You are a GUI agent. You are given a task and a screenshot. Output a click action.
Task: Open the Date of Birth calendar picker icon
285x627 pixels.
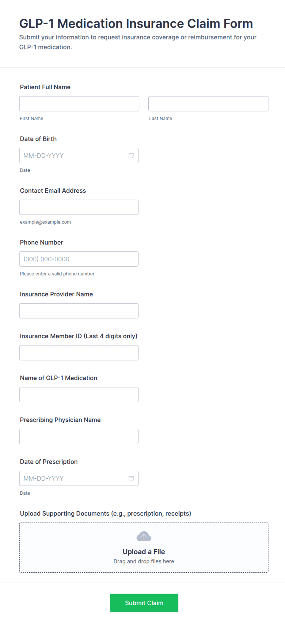click(131, 156)
